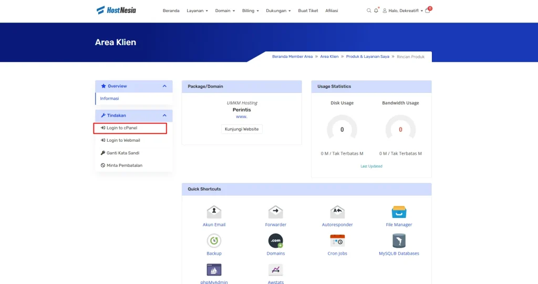The image size is (538, 284).
Task: Open the Awstats shortcut icon
Action: pos(275,270)
